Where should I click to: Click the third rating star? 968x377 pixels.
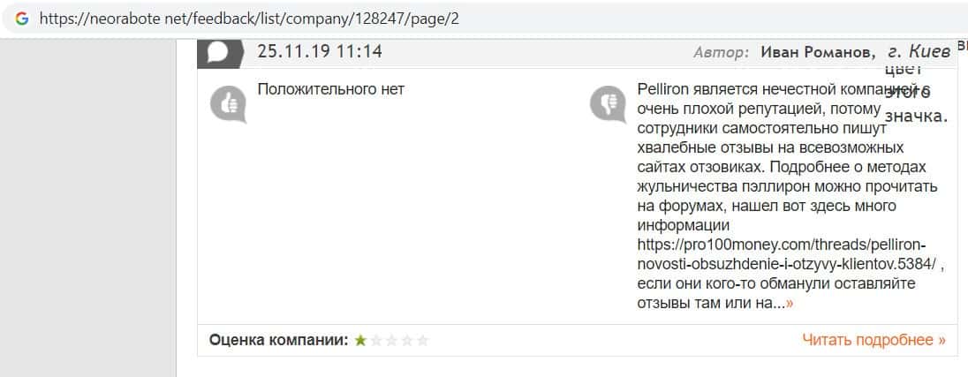392,340
